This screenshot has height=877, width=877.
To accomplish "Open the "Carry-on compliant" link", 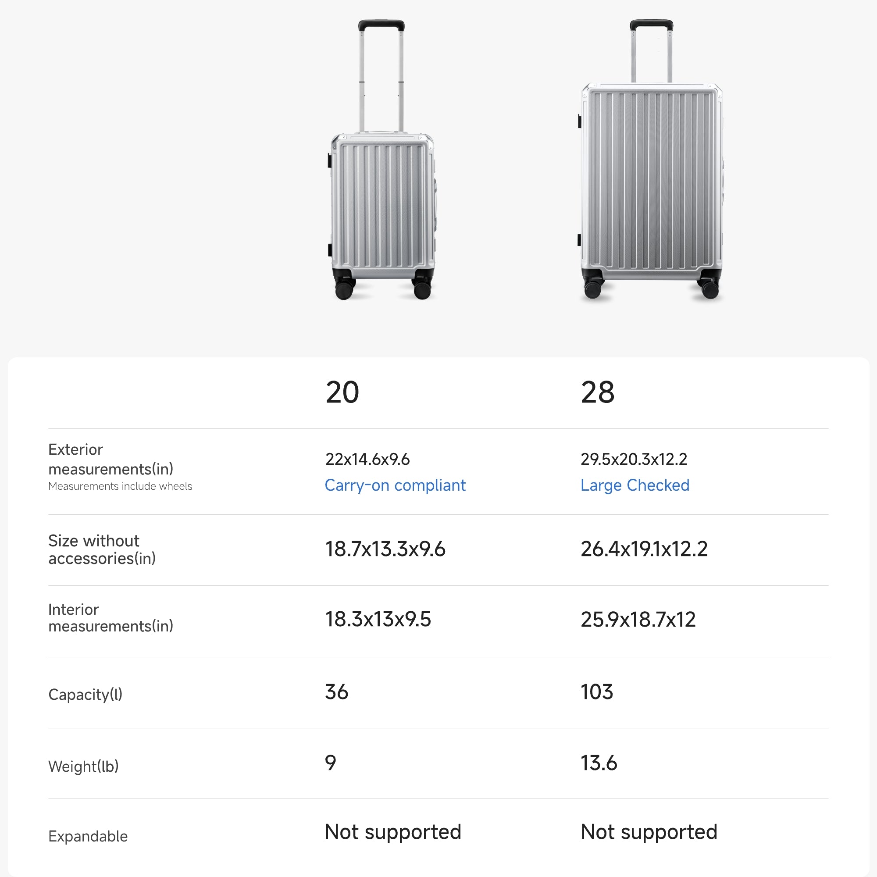I will coord(395,485).
